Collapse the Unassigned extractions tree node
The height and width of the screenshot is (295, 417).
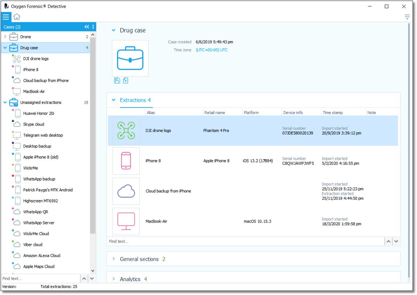[5, 102]
